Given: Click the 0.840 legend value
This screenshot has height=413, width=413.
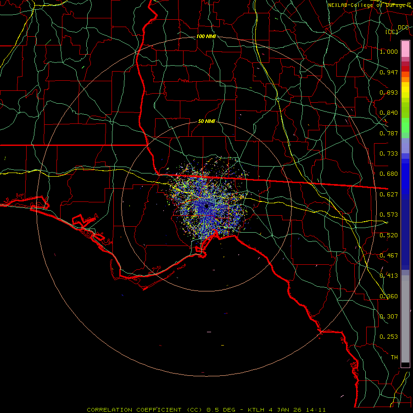Looking at the screenshot, I should pos(389,113).
